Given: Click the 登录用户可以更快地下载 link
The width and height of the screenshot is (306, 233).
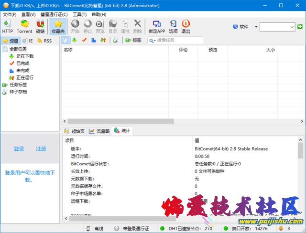Looking at the screenshot, I should coord(30,176).
